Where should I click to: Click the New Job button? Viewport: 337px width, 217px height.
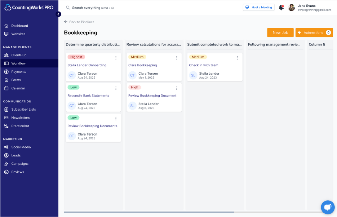(280, 32)
